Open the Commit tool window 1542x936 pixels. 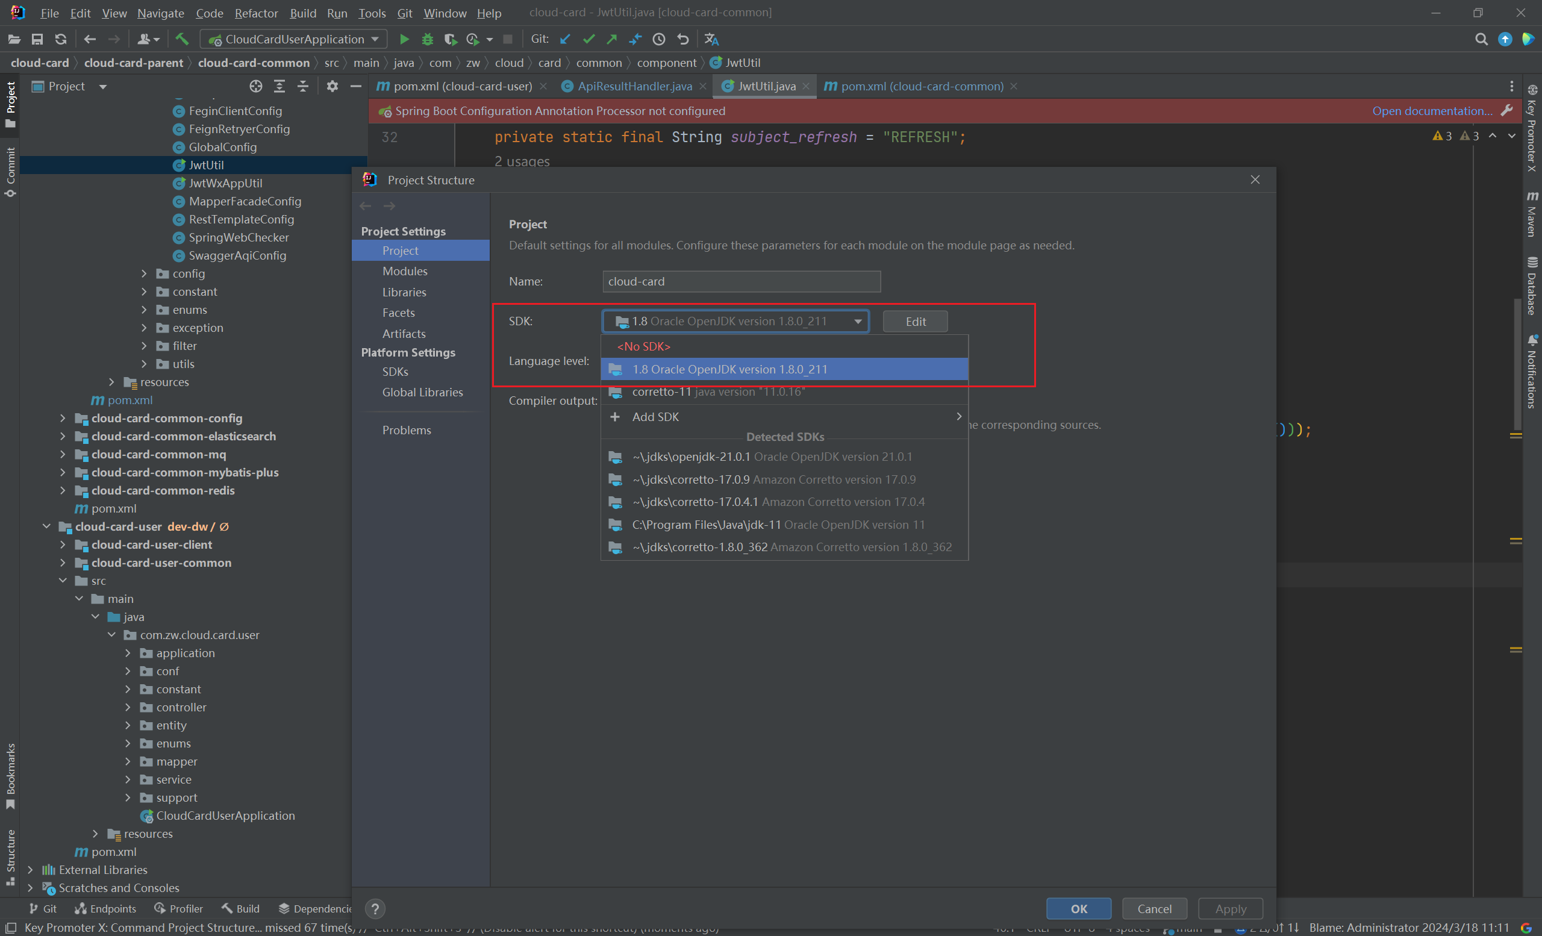[11, 172]
